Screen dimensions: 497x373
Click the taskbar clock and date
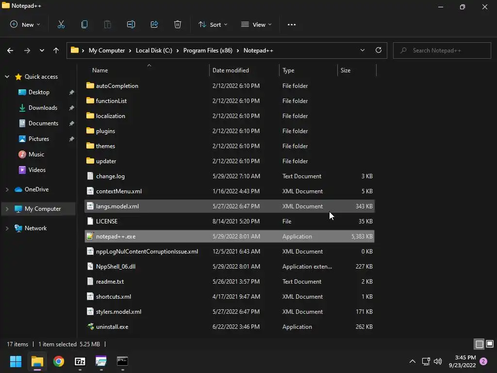[x=462, y=361]
